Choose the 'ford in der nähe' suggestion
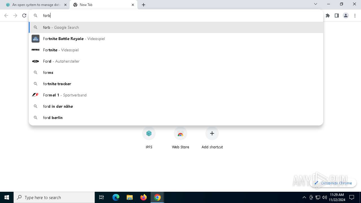Image resolution: width=361 pixels, height=203 pixels. 176,106
